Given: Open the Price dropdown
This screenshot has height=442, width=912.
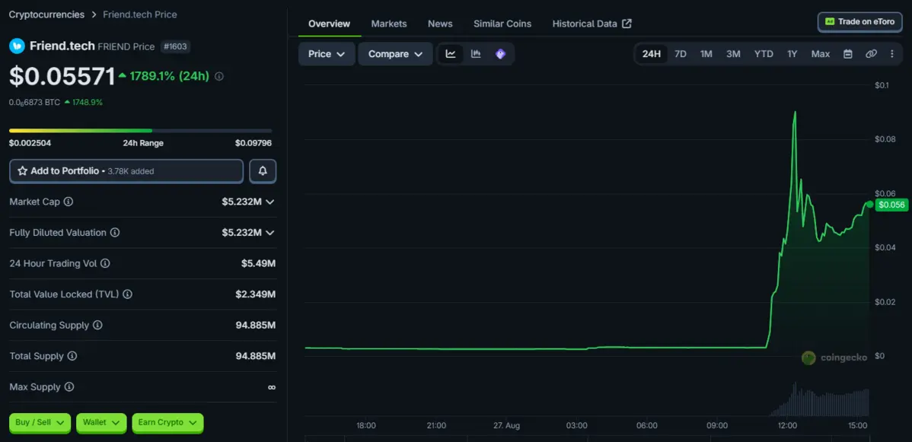Looking at the screenshot, I should [x=327, y=54].
